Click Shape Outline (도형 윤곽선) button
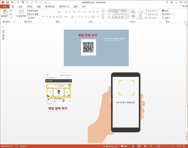This screenshot has height=148, width=188. pos(152,14)
